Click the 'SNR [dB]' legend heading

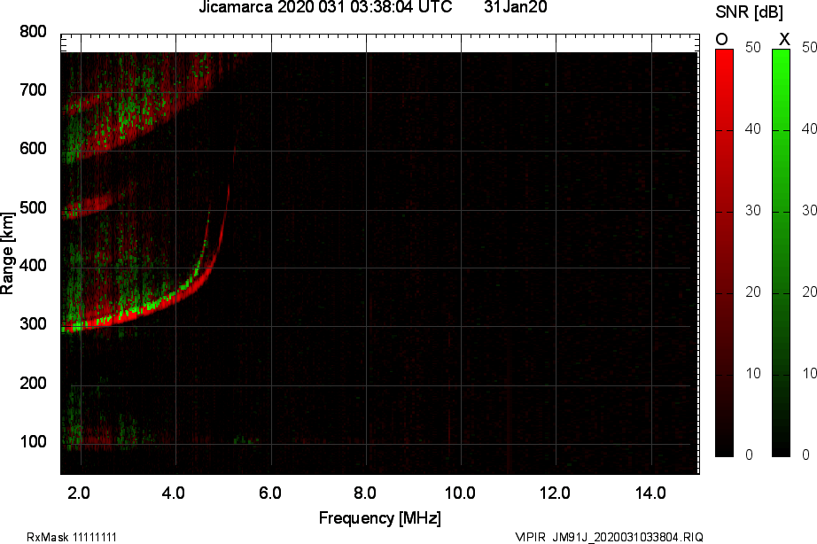pyautogui.click(x=750, y=12)
